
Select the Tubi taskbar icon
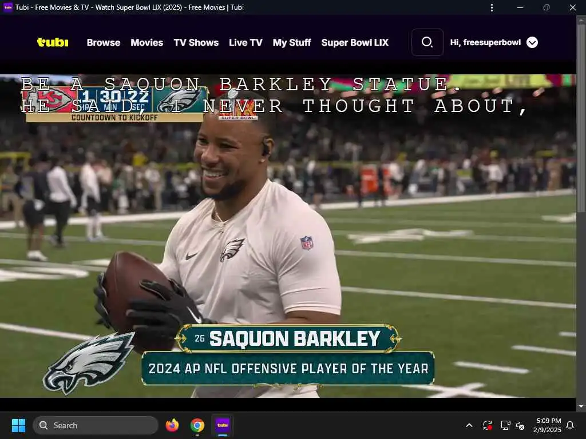(223, 425)
